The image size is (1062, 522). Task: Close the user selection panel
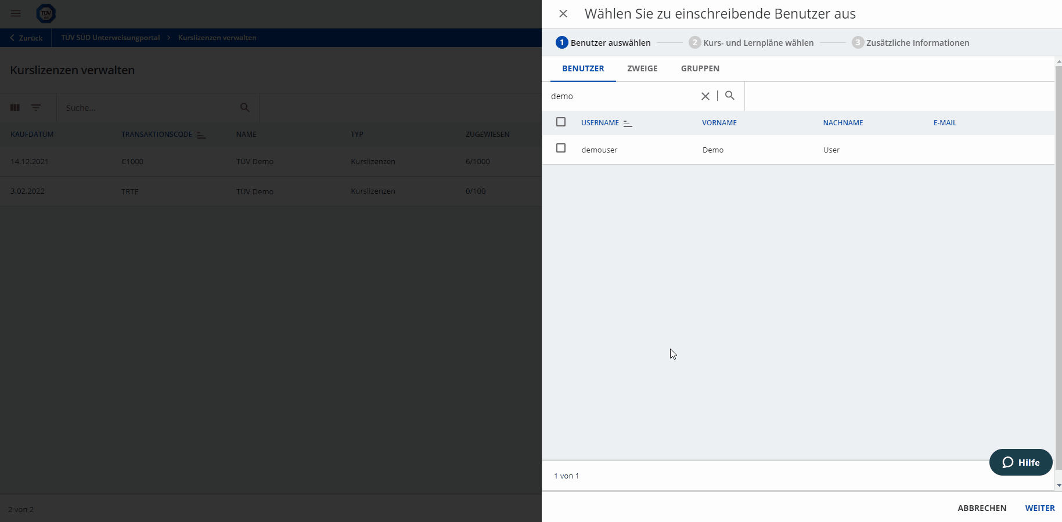tap(563, 14)
